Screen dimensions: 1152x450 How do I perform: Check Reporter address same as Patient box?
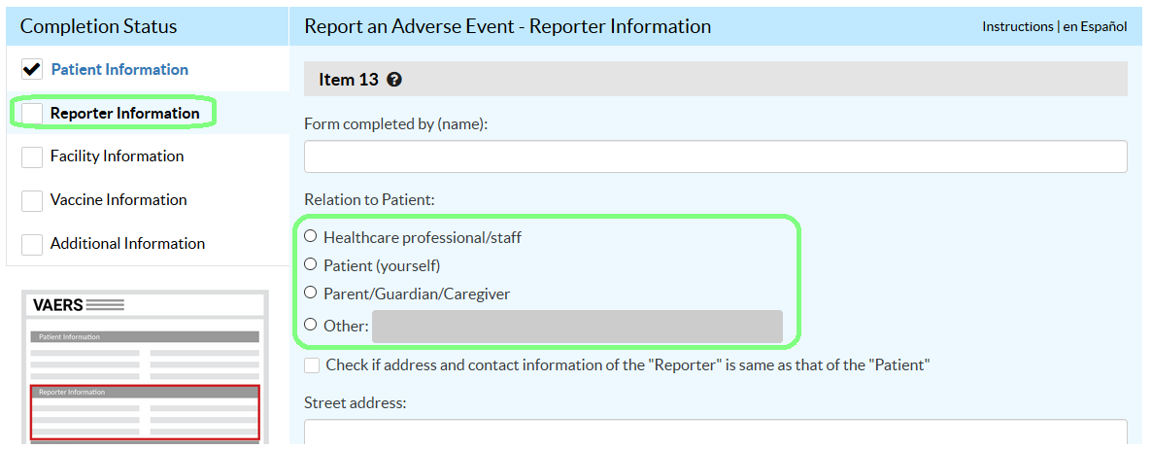tap(312, 365)
